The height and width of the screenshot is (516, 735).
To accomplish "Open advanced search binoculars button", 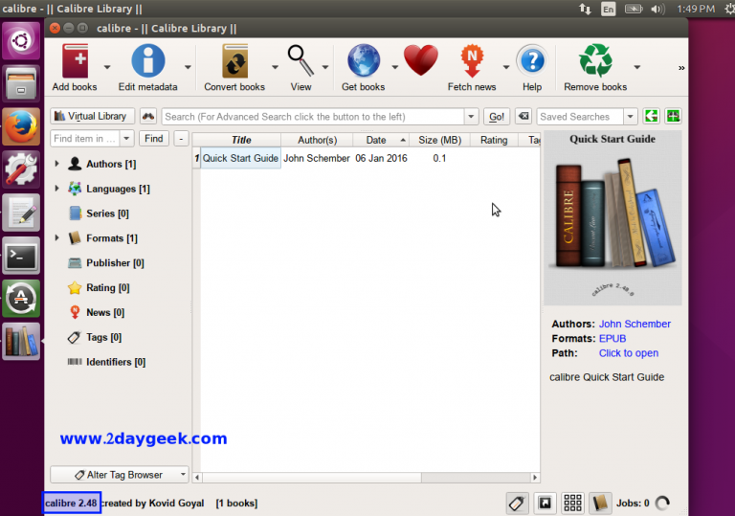I will click(148, 117).
